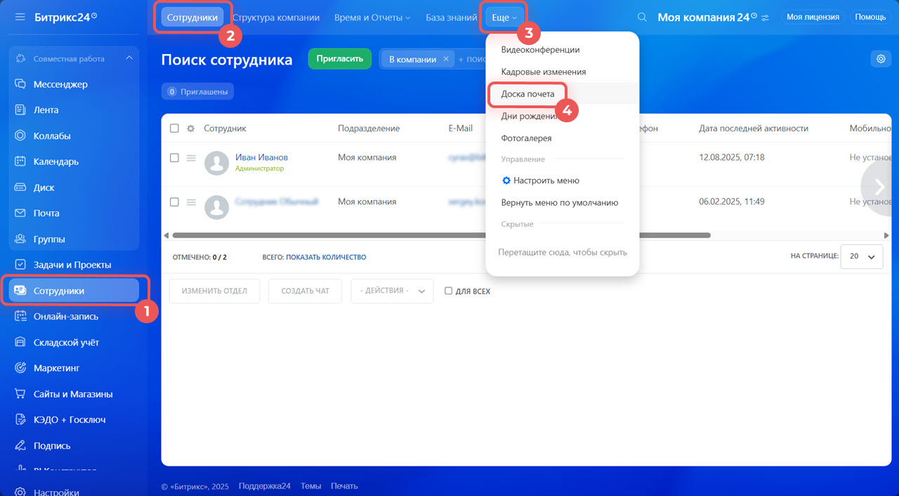Open the ДЕЙСТВИЯ dropdown below the table
The image size is (899, 496).
[392, 291]
